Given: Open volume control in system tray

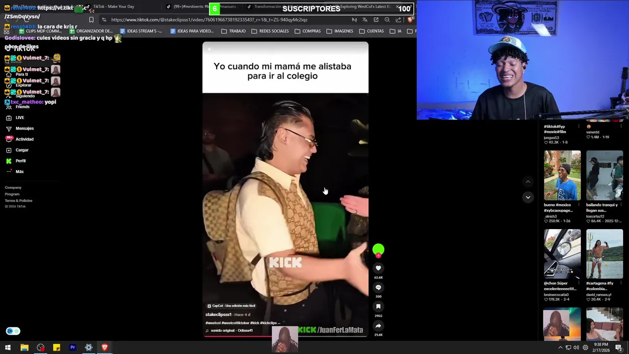Looking at the screenshot, I should (x=577, y=348).
